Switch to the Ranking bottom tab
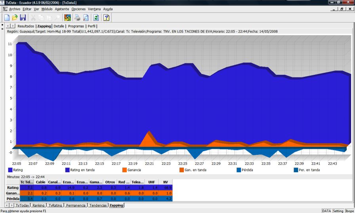 click(38, 205)
